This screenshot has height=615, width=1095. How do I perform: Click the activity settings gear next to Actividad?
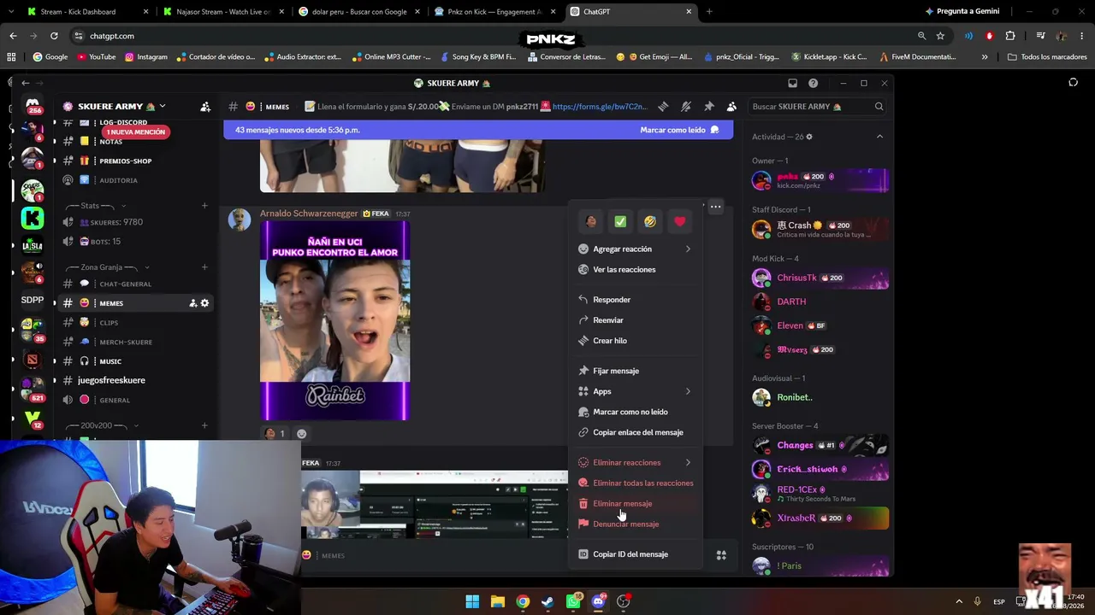coord(809,137)
